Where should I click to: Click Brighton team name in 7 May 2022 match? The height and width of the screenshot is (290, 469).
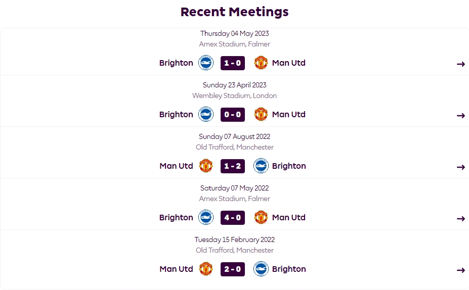click(x=176, y=218)
